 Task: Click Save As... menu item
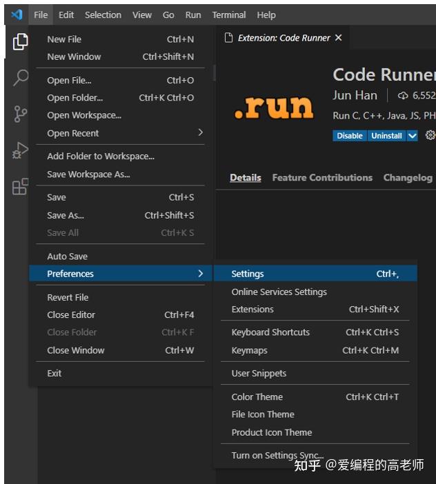point(121,215)
